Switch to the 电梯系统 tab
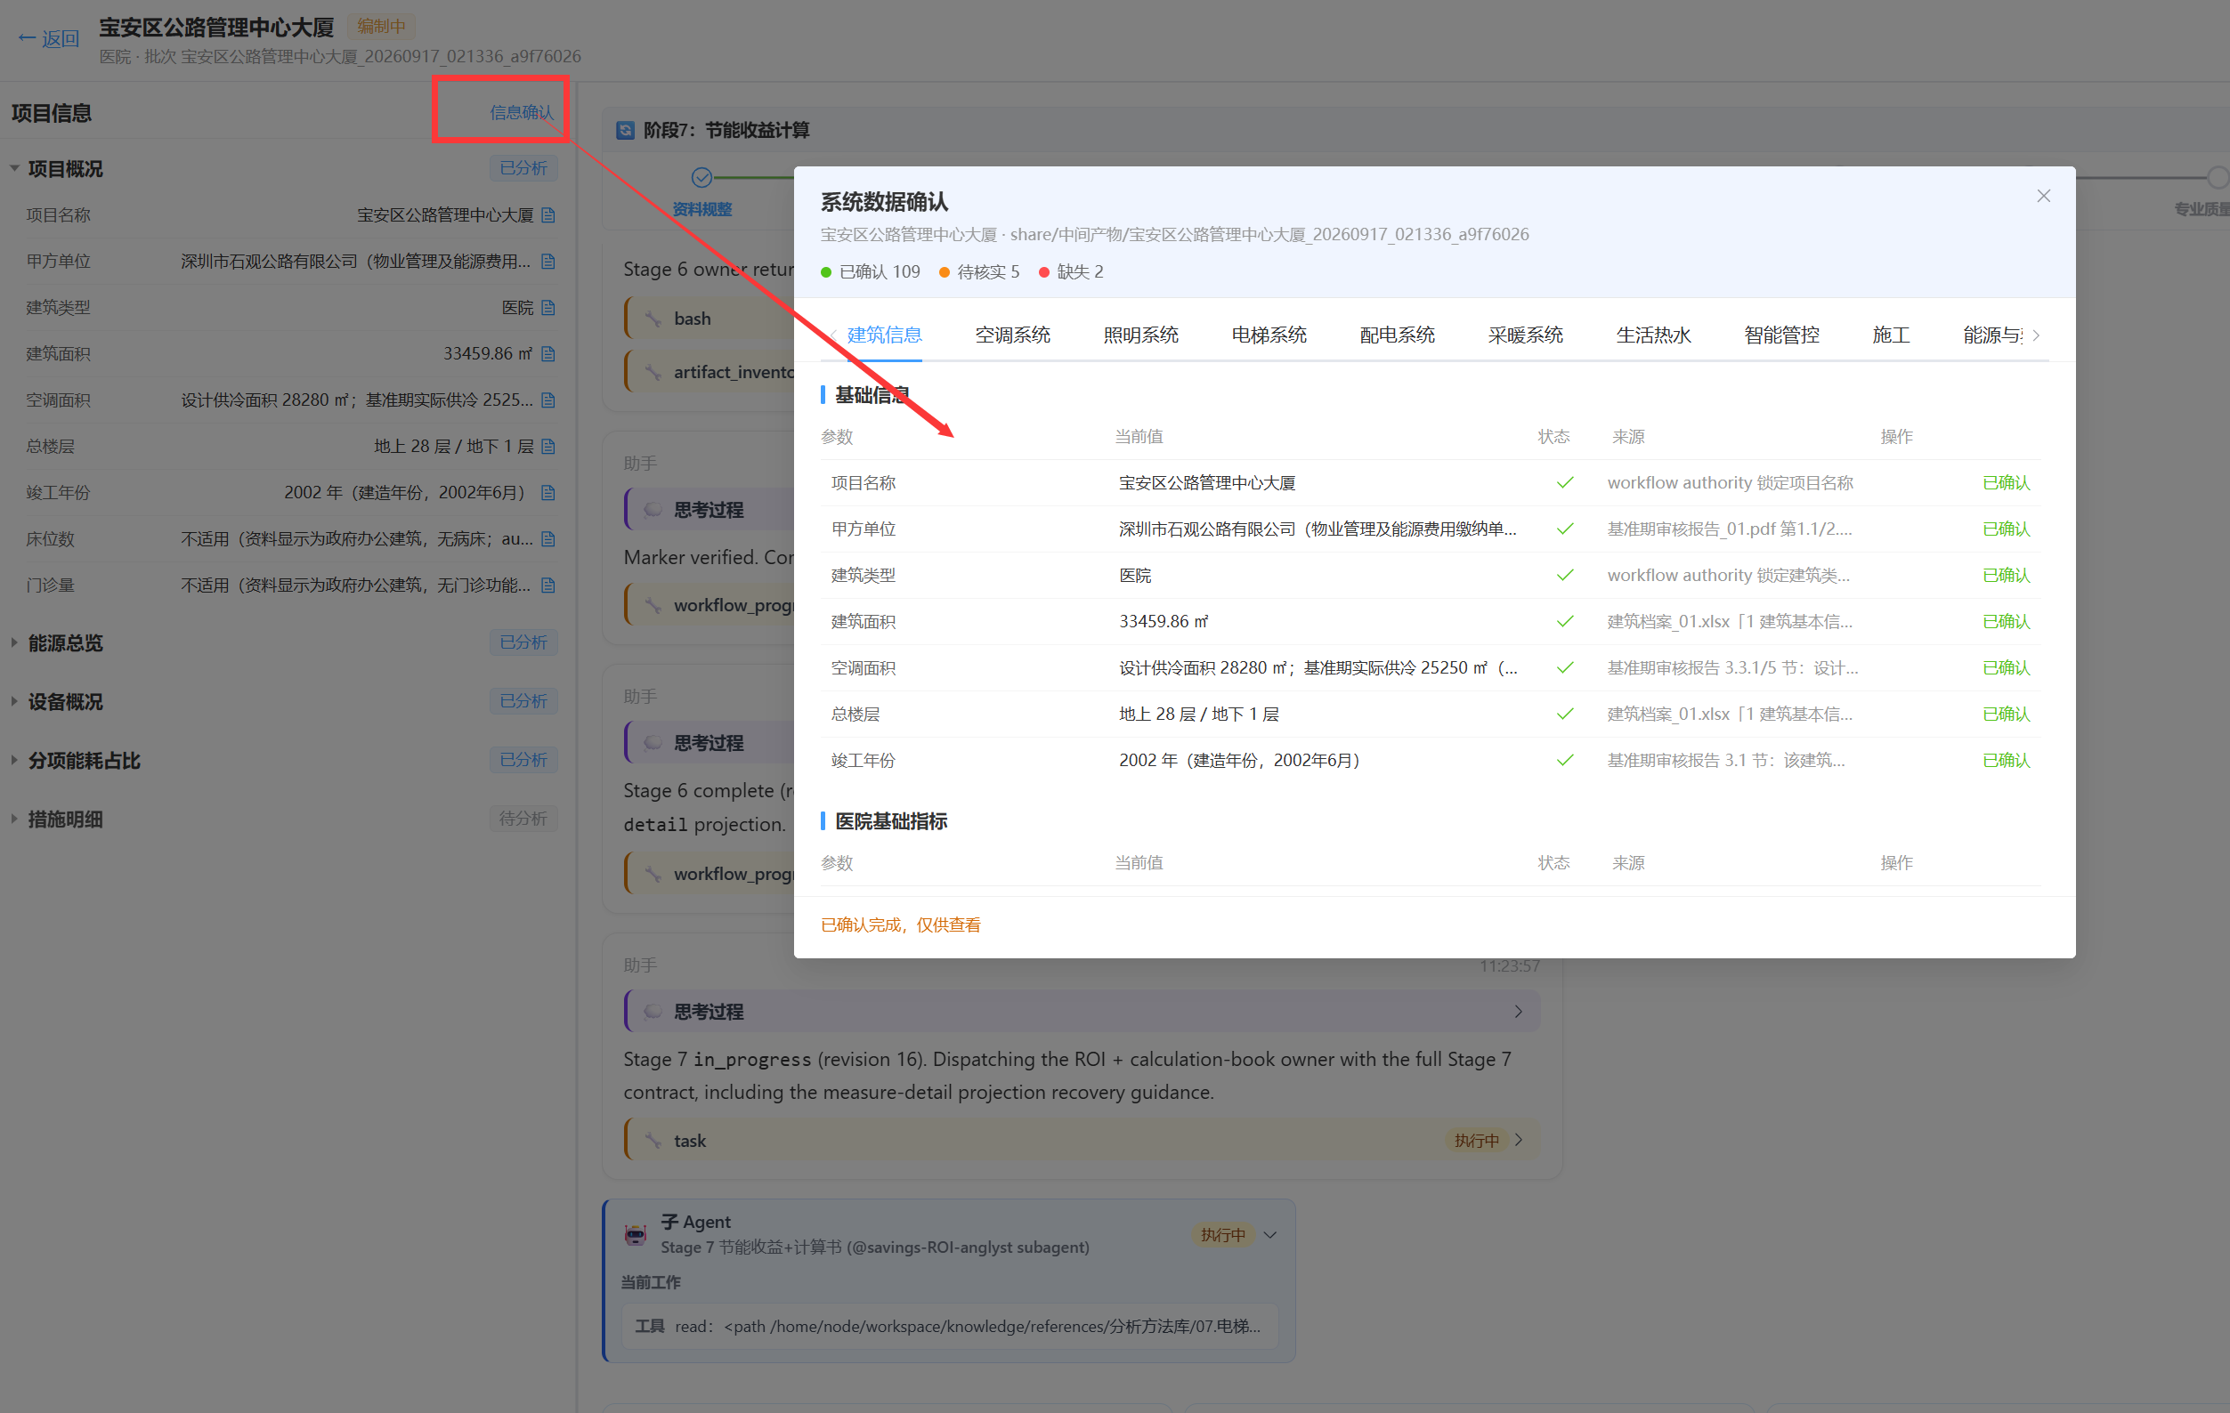This screenshot has height=1413, width=2230. pos(1269,335)
